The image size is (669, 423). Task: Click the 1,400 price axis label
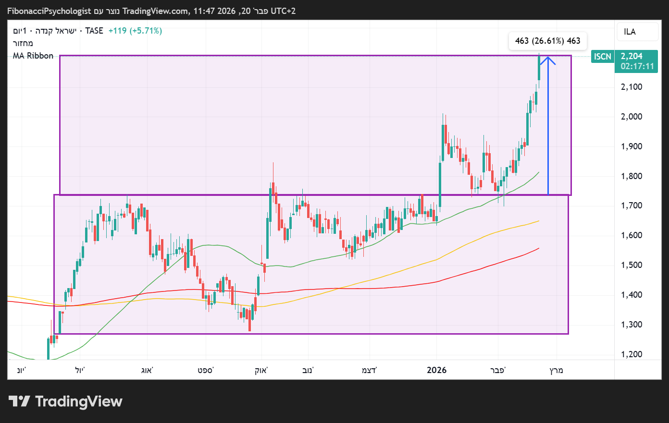pyautogui.click(x=632, y=295)
